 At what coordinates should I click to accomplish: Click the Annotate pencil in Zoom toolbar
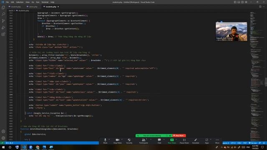(196, 141)
